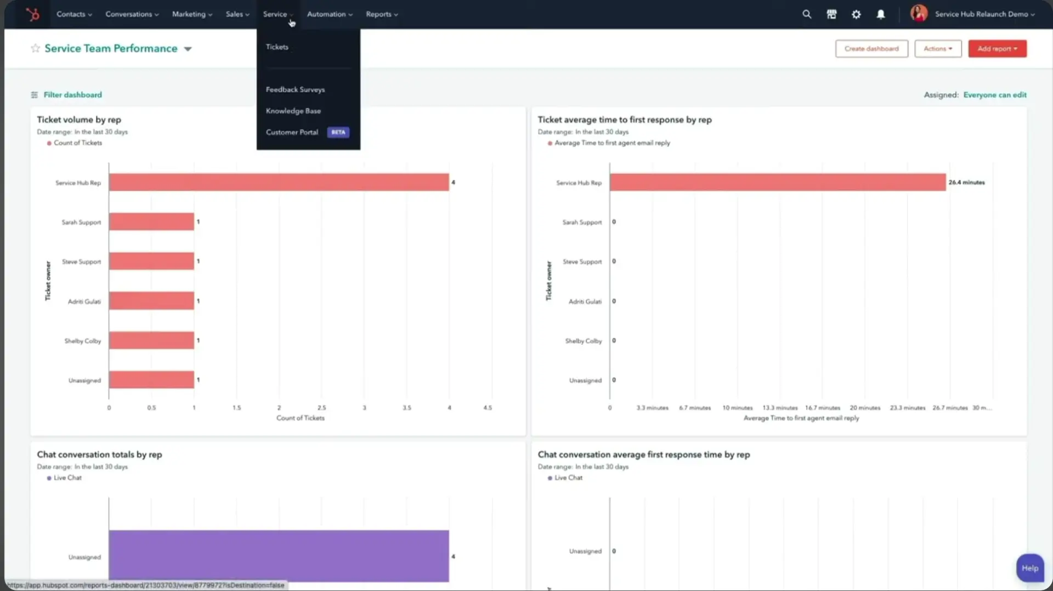Select Tickets from the Service menu
Viewport: 1053px width, 591px height.
click(x=277, y=47)
